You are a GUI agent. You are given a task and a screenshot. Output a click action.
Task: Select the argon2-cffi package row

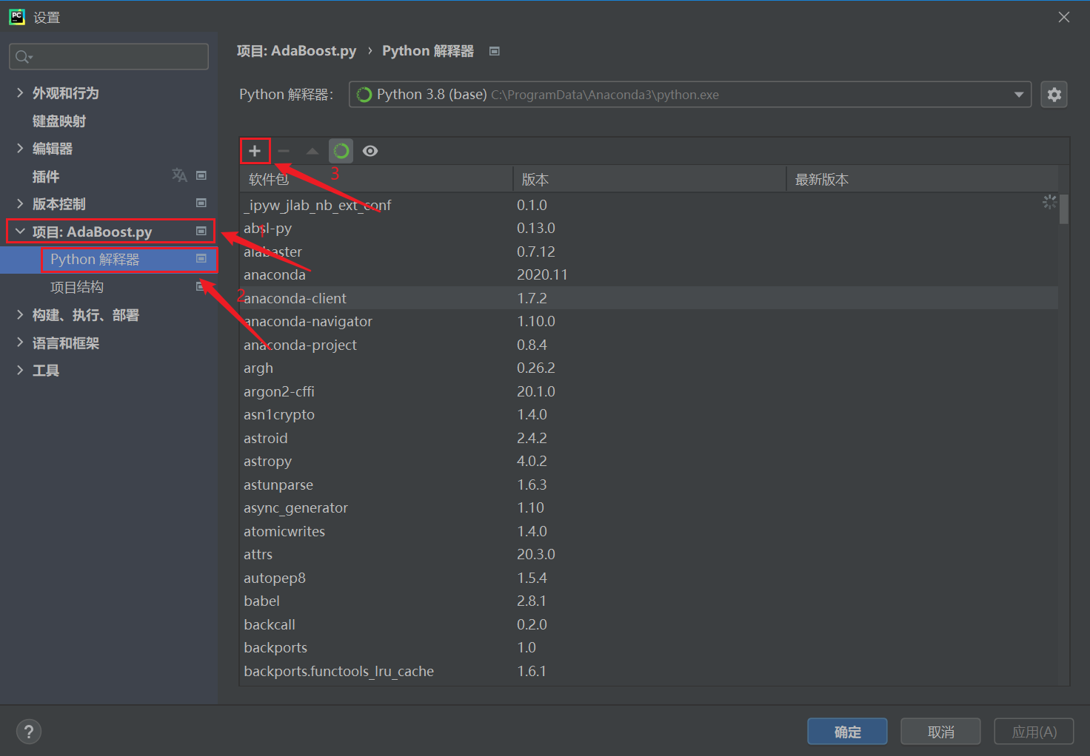pyautogui.click(x=649, y=391)
